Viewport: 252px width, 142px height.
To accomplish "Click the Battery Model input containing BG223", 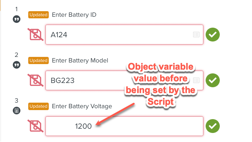I will (x=88, y=80).
